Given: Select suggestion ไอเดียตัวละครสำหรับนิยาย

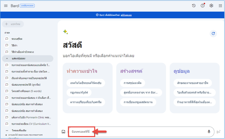Looking at the screenshot, I should 194,92.
